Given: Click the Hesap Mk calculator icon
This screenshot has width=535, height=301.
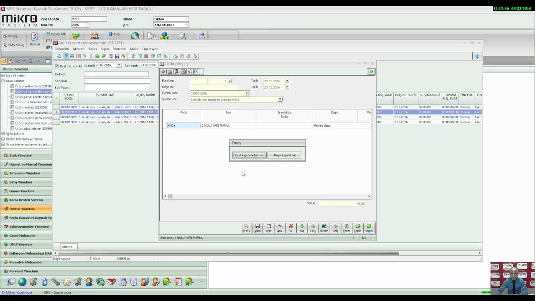Looking at the screenshot, I should 56,34.
